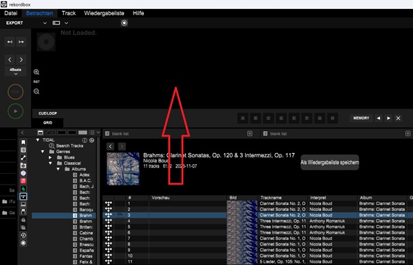Zoom in on the waveform

tap(36, 72)
